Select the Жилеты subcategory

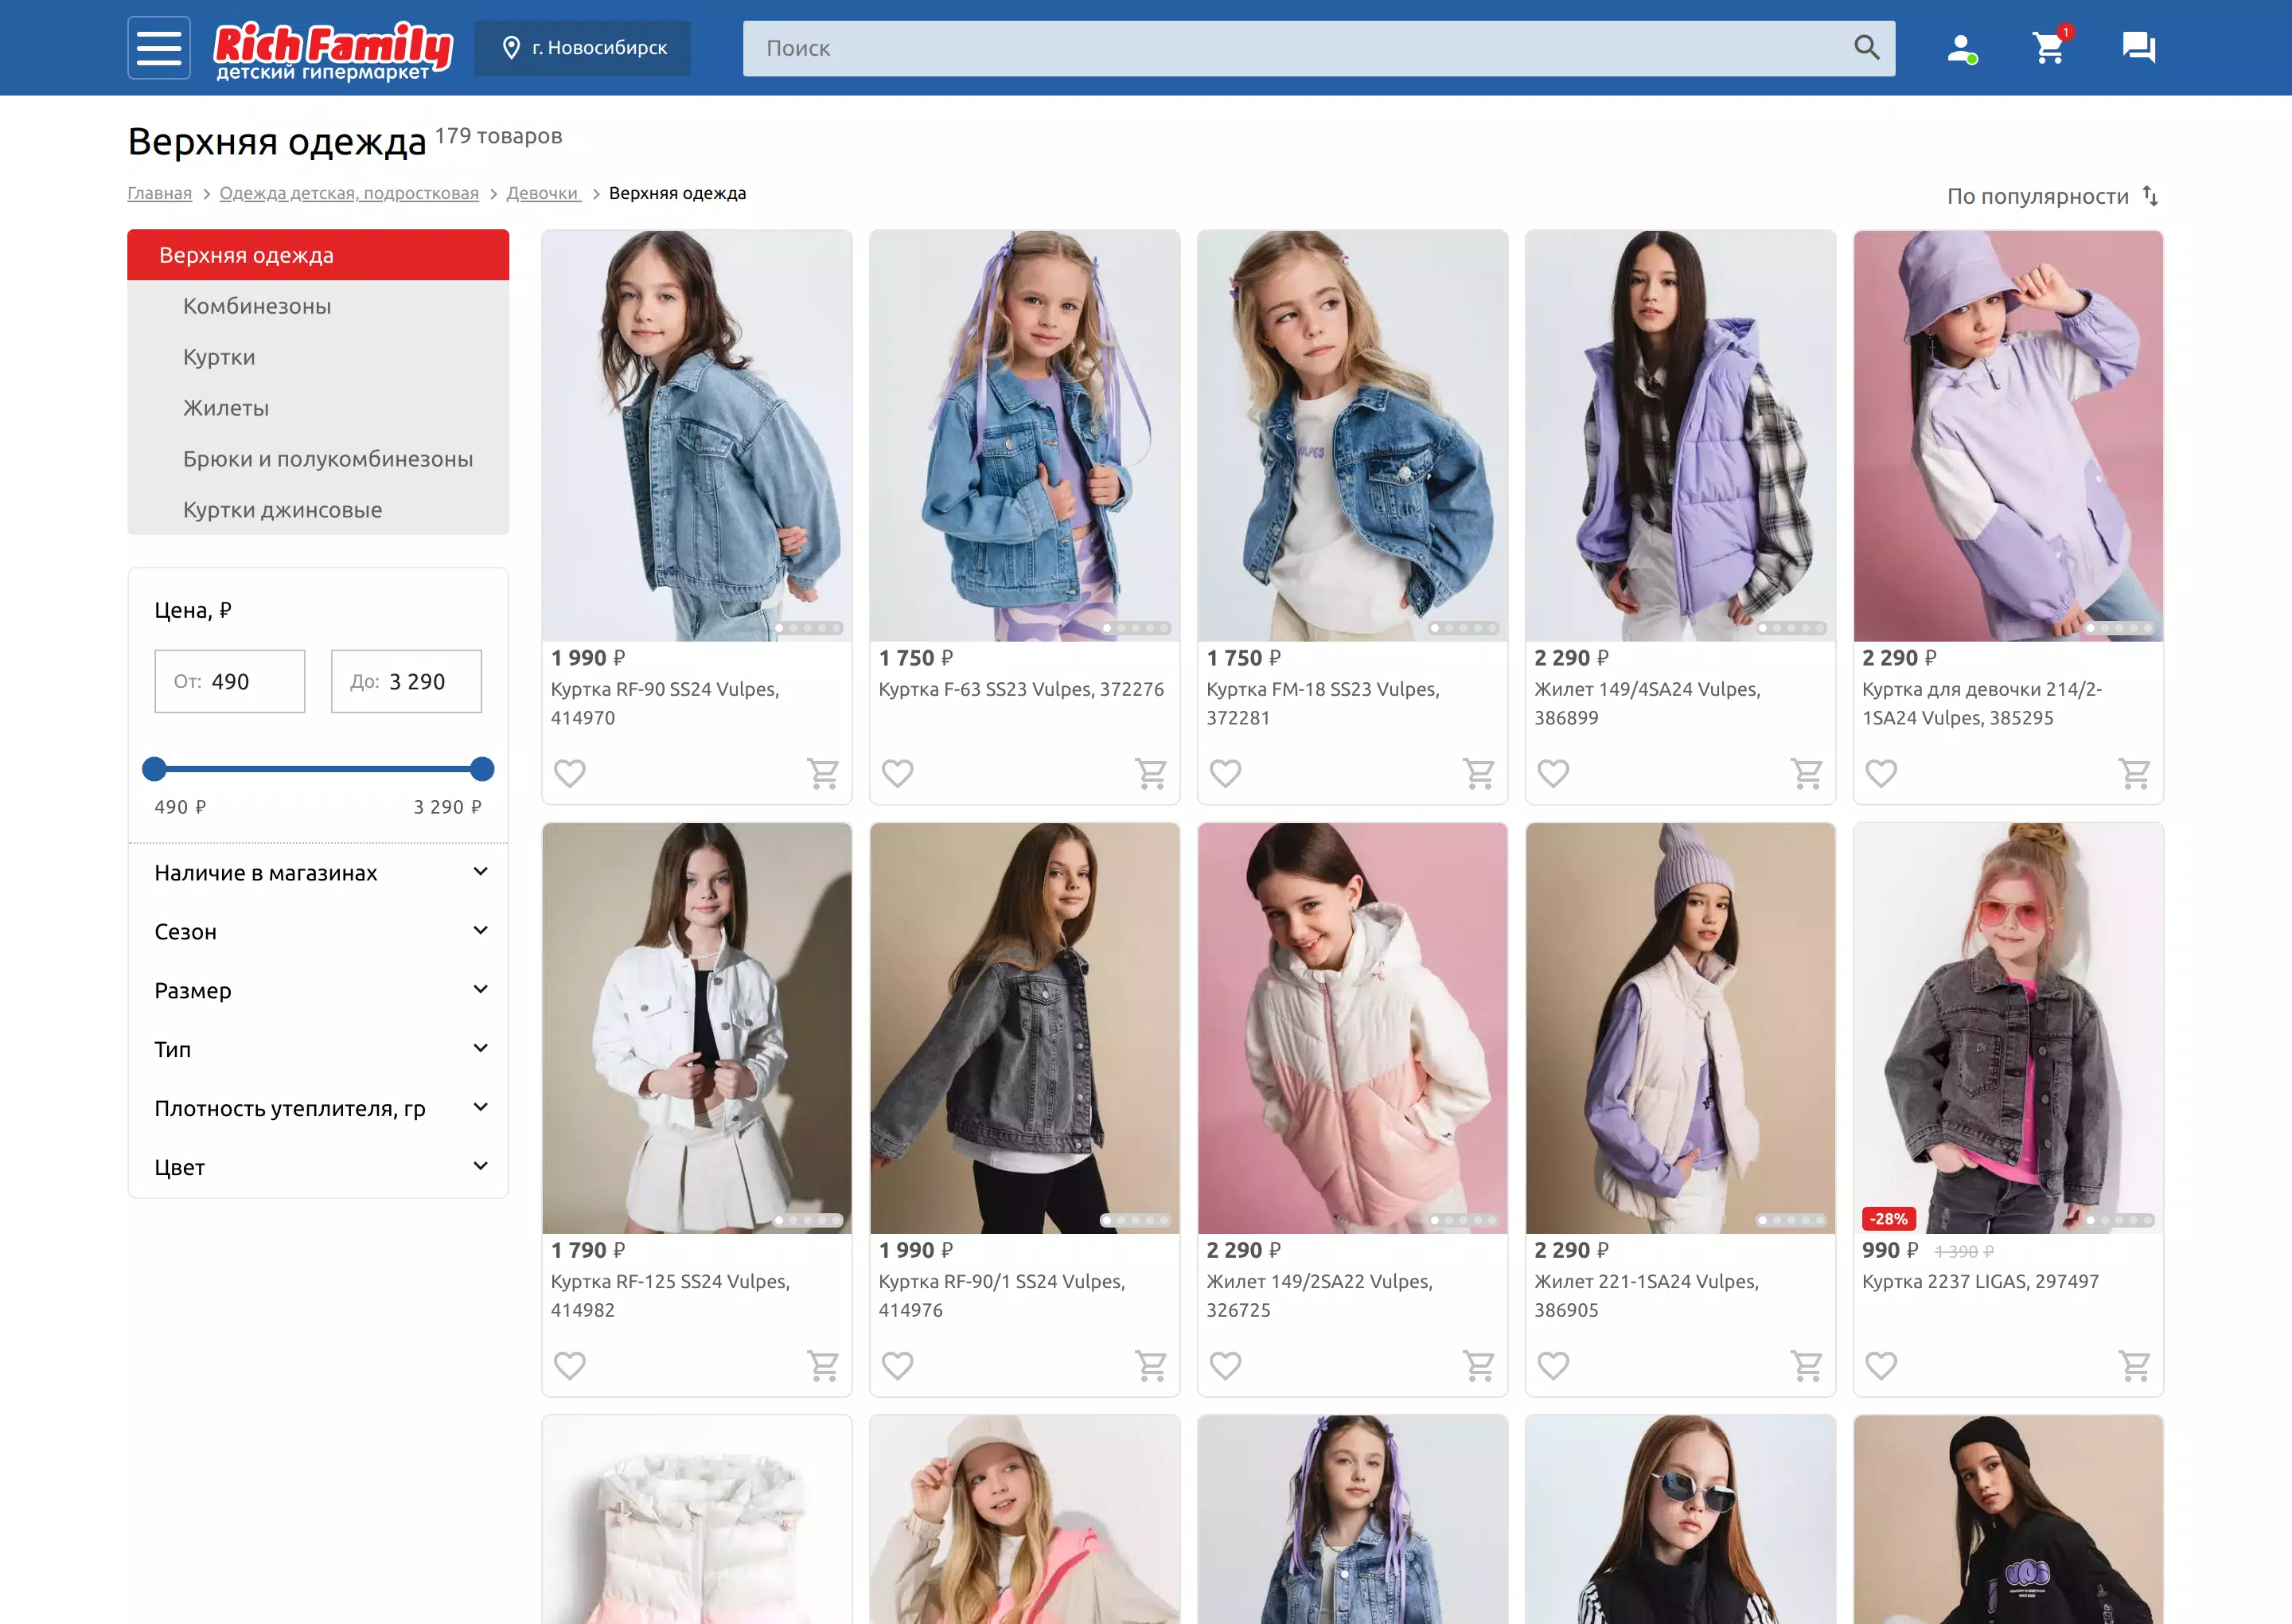point(318,408)
